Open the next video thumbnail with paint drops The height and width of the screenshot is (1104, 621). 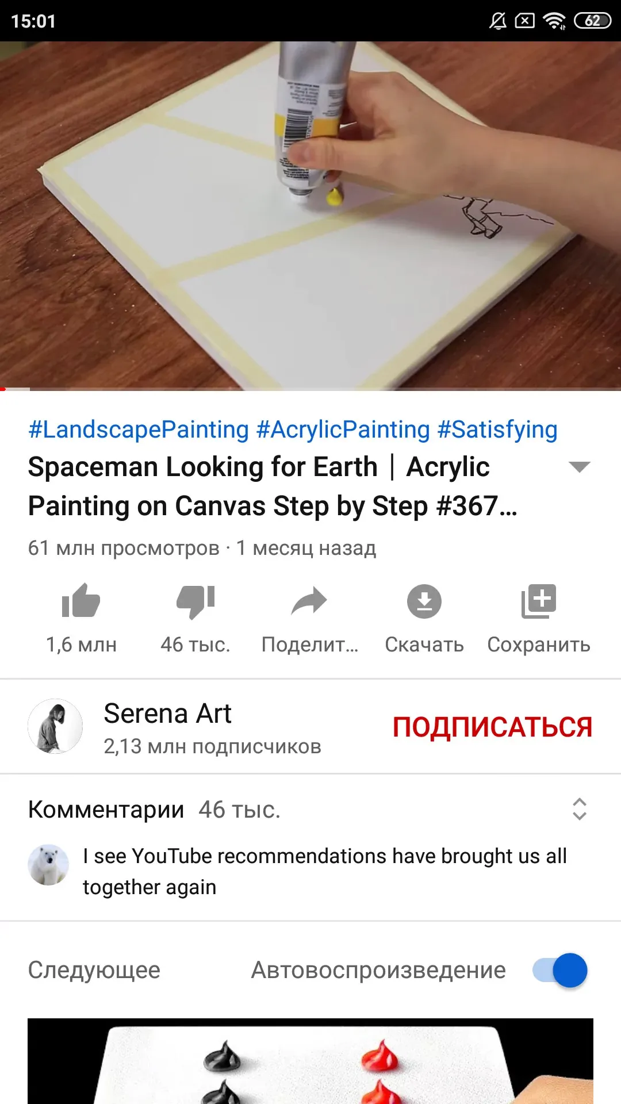[x=310, y=1061]
